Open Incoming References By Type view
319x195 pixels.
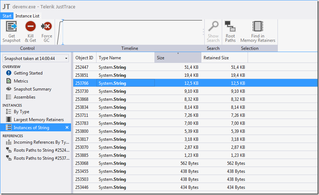41,142
